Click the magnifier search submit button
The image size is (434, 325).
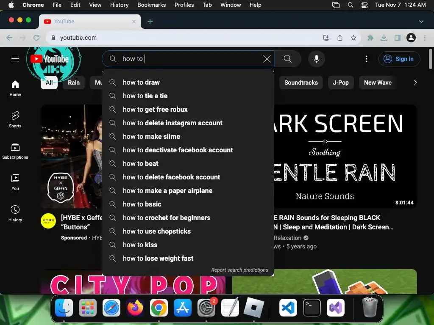click(288, 58)
